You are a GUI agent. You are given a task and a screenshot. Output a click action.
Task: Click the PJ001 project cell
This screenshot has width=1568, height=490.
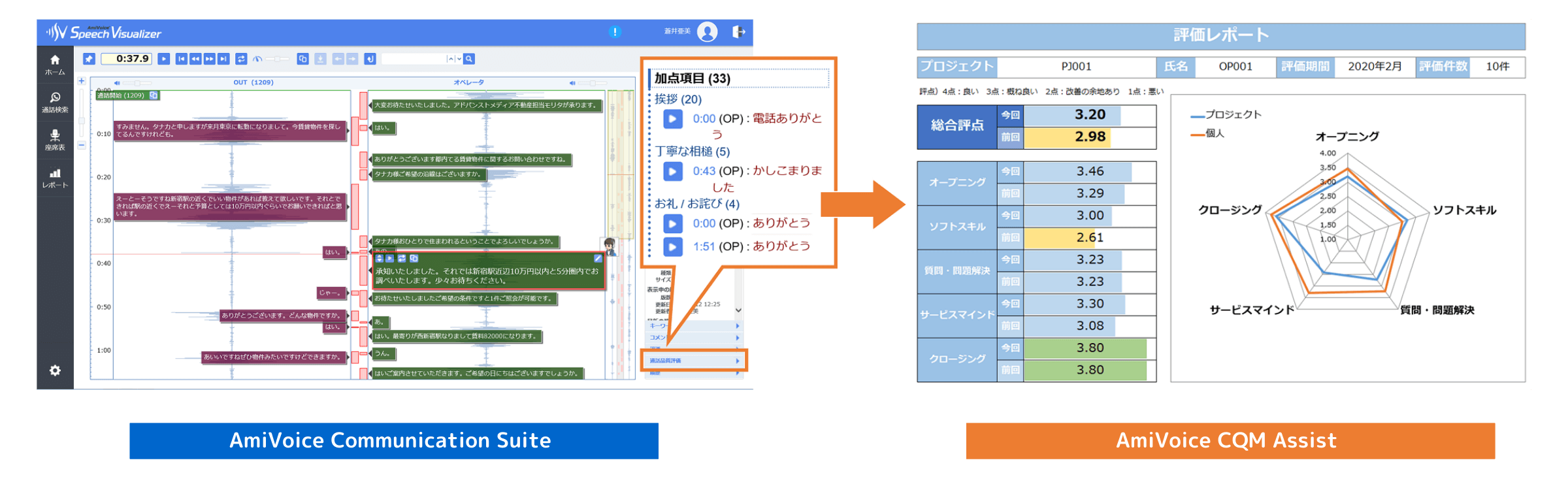point(1077,67)
